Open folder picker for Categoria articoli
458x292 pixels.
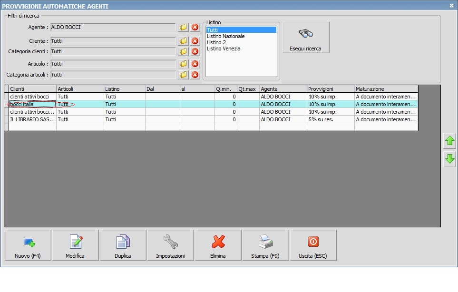click(x=183, y=75)
